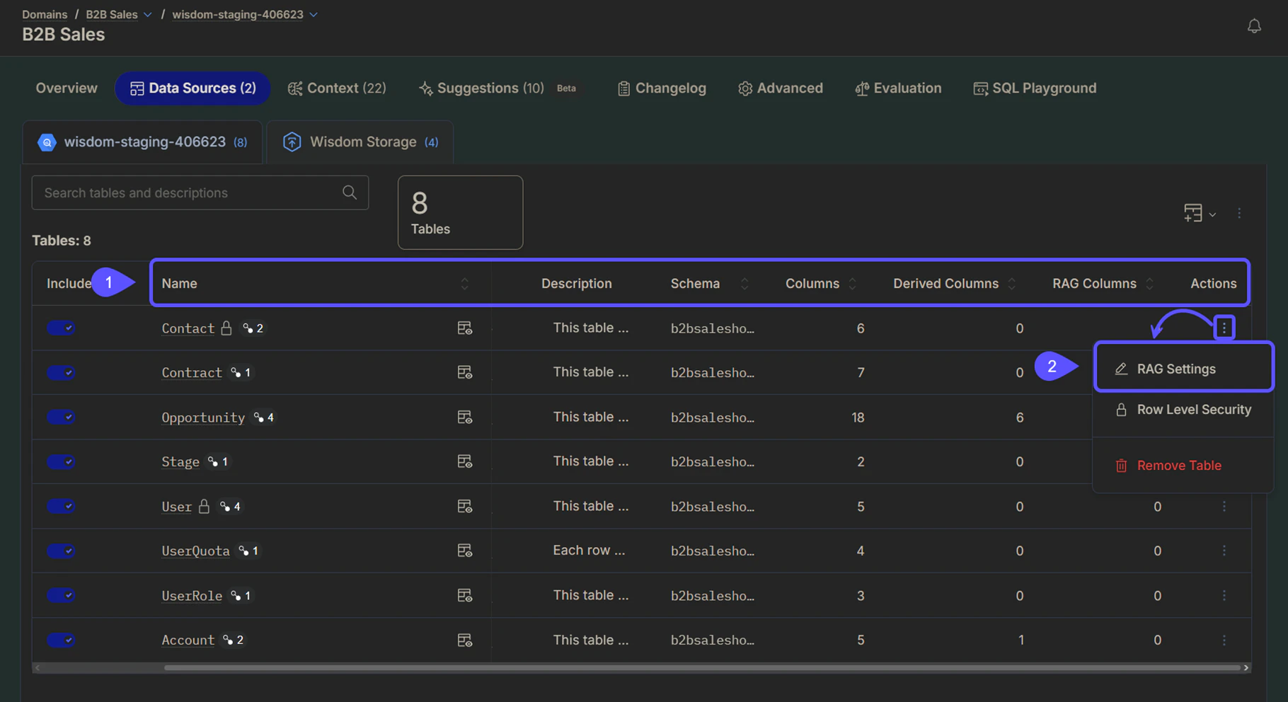
Task: Open table view details icon for Account
Action: tap(464, 640)
